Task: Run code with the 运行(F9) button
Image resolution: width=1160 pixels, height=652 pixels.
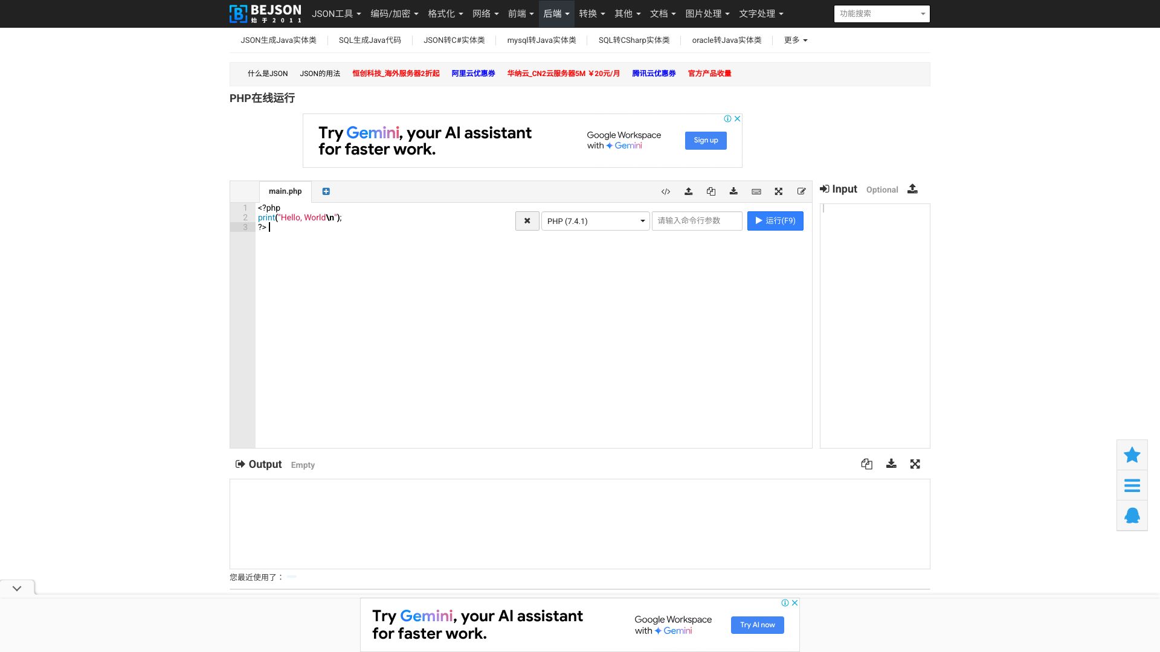Action: coord(775,221)
